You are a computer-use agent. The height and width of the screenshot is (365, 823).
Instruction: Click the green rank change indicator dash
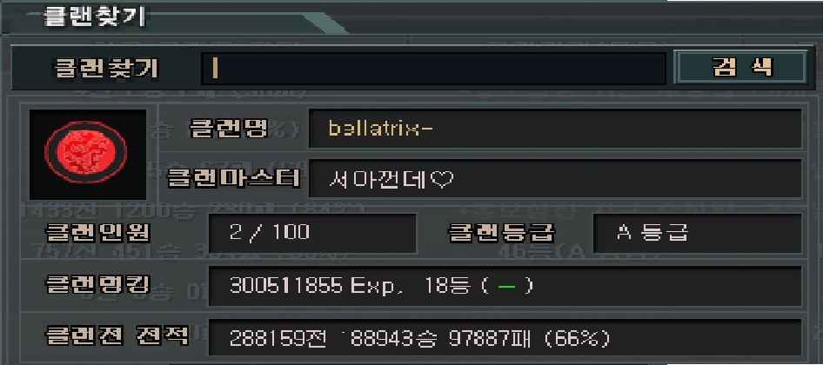(506, 286)
